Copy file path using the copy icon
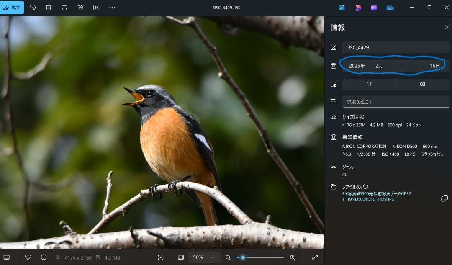The image size is (452, 265). [444, 198]
